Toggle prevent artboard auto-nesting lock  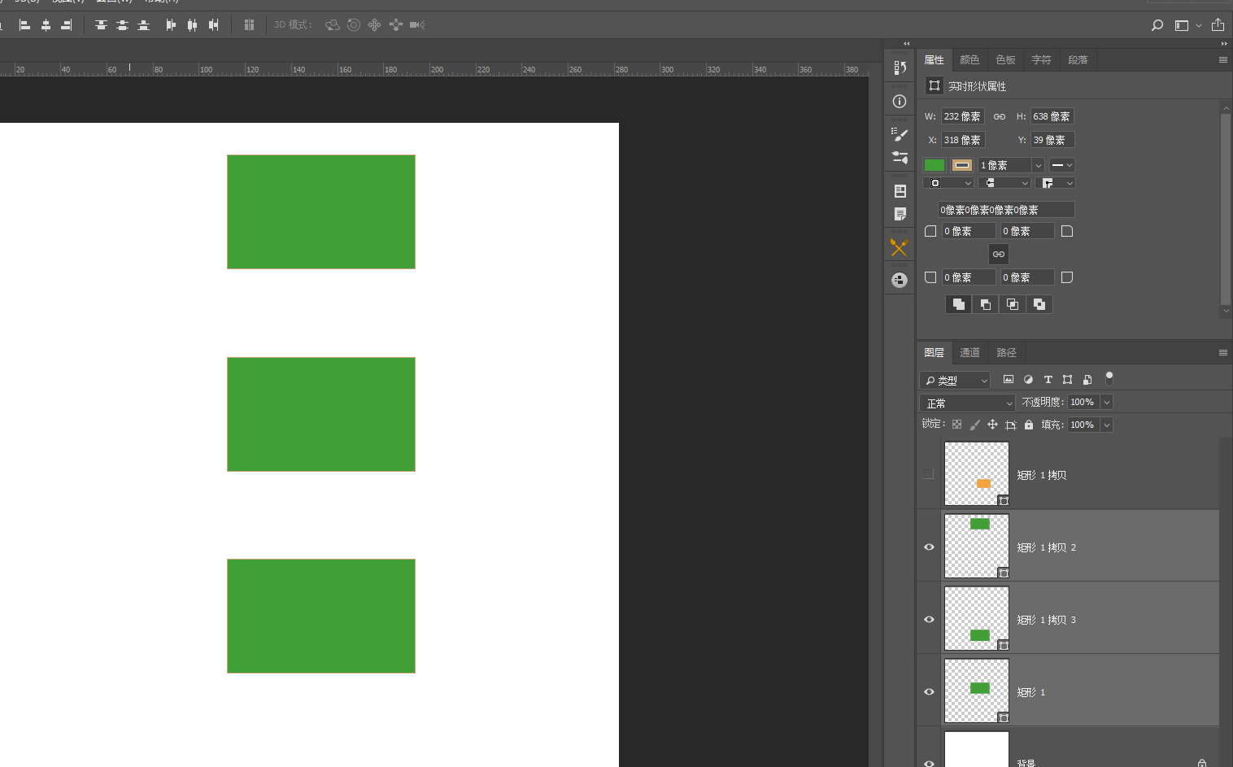tap(1011, 425)
